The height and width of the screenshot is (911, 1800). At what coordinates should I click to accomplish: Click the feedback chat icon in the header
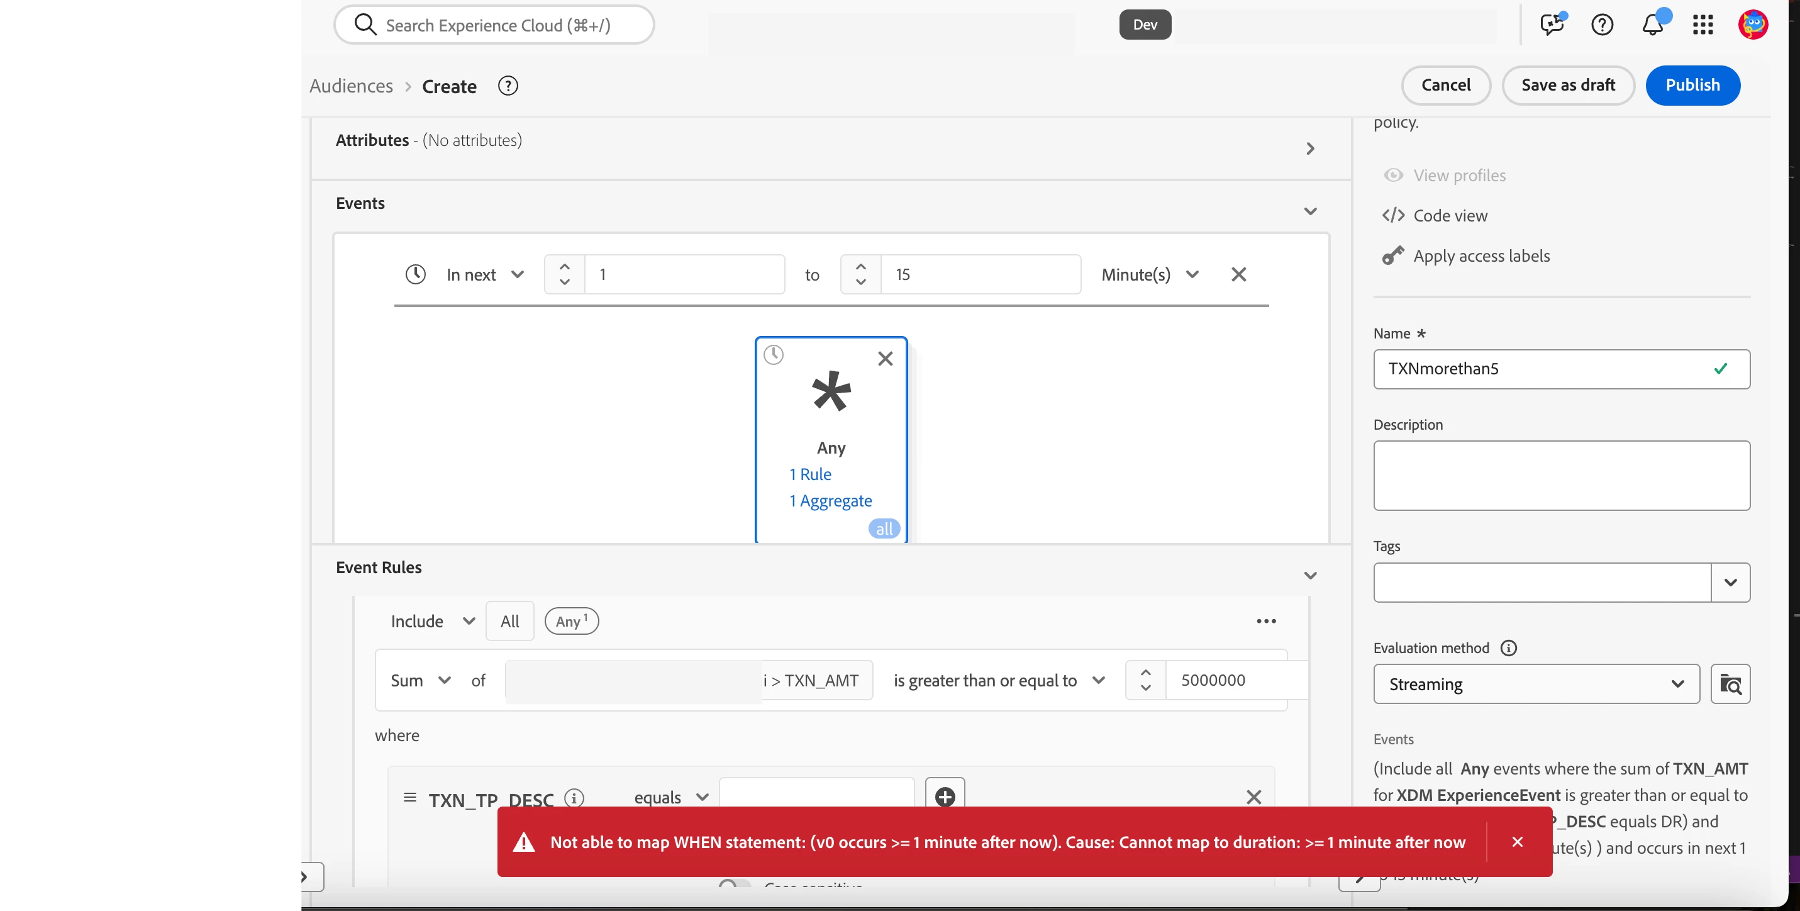pos(1551,25)
